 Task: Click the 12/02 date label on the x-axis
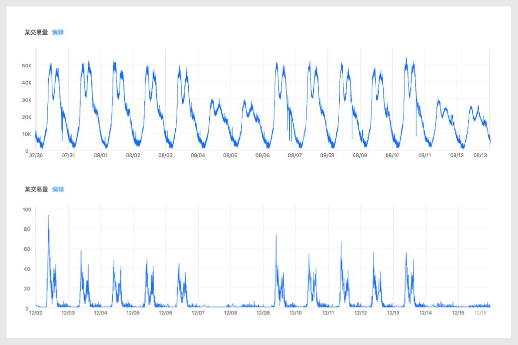click(x=36, y=313)
